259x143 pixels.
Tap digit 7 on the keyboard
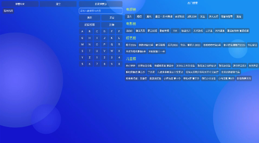coord(97,64)
